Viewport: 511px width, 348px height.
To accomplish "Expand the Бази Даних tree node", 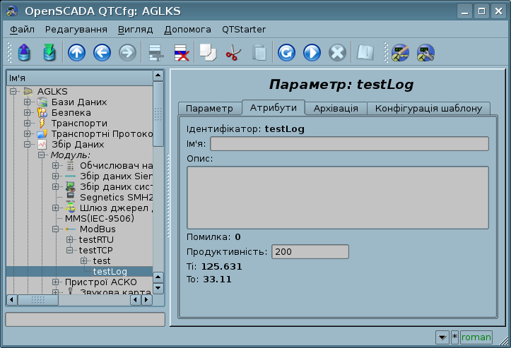I will (28, 102).
